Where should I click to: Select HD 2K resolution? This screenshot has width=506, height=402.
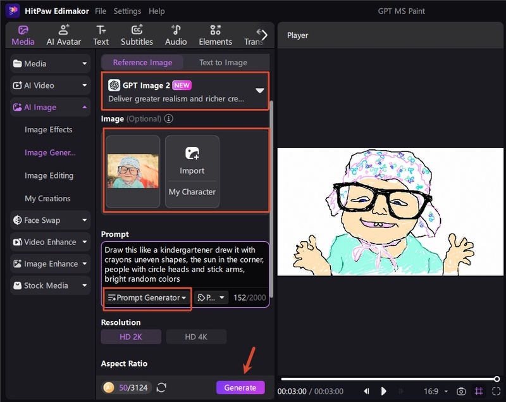(131, 337)
